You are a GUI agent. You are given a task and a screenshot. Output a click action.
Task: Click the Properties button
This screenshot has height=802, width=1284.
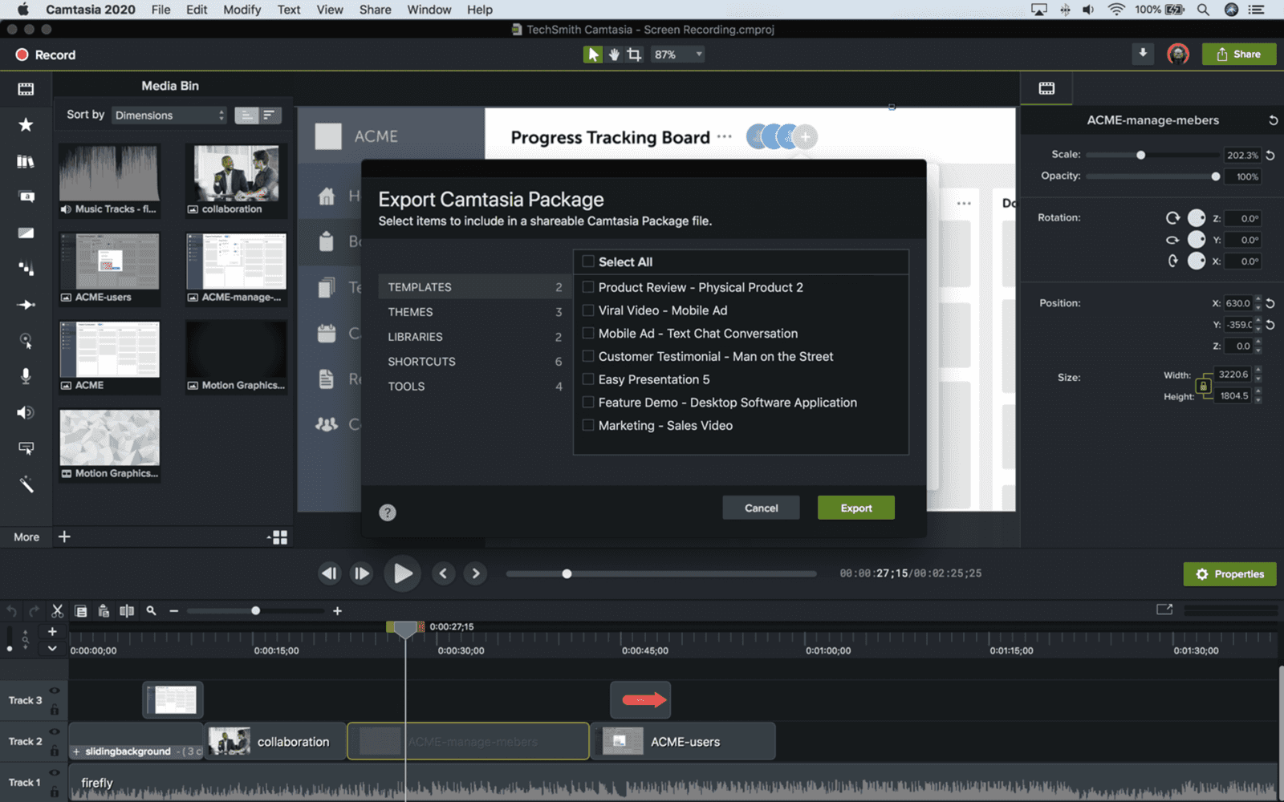(x=1229, y=574)
